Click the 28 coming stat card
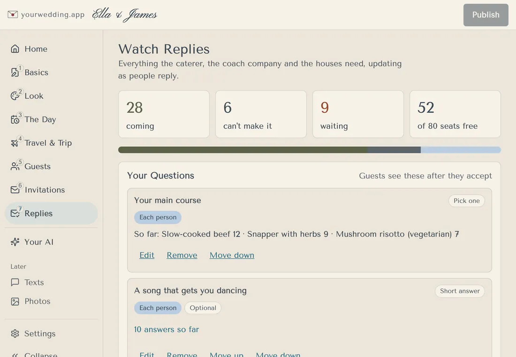The height and width of the screenshot is (357, 516). coord(164,114)
